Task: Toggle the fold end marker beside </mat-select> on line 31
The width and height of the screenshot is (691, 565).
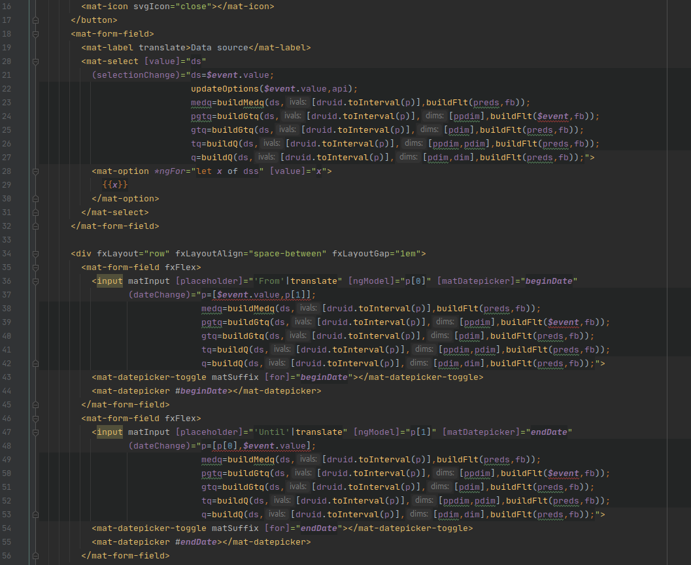Action: tap(36, 213)
